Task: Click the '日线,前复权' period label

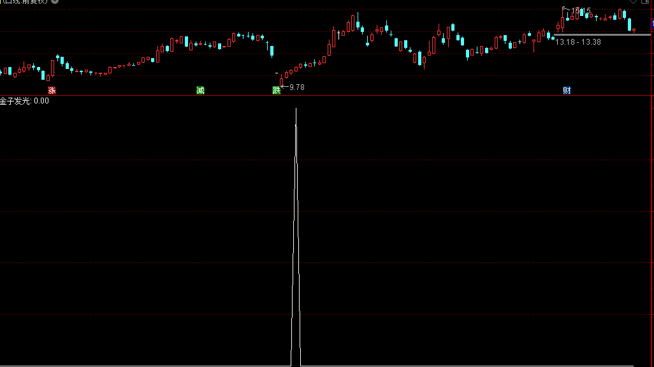Action: (24, 1)
